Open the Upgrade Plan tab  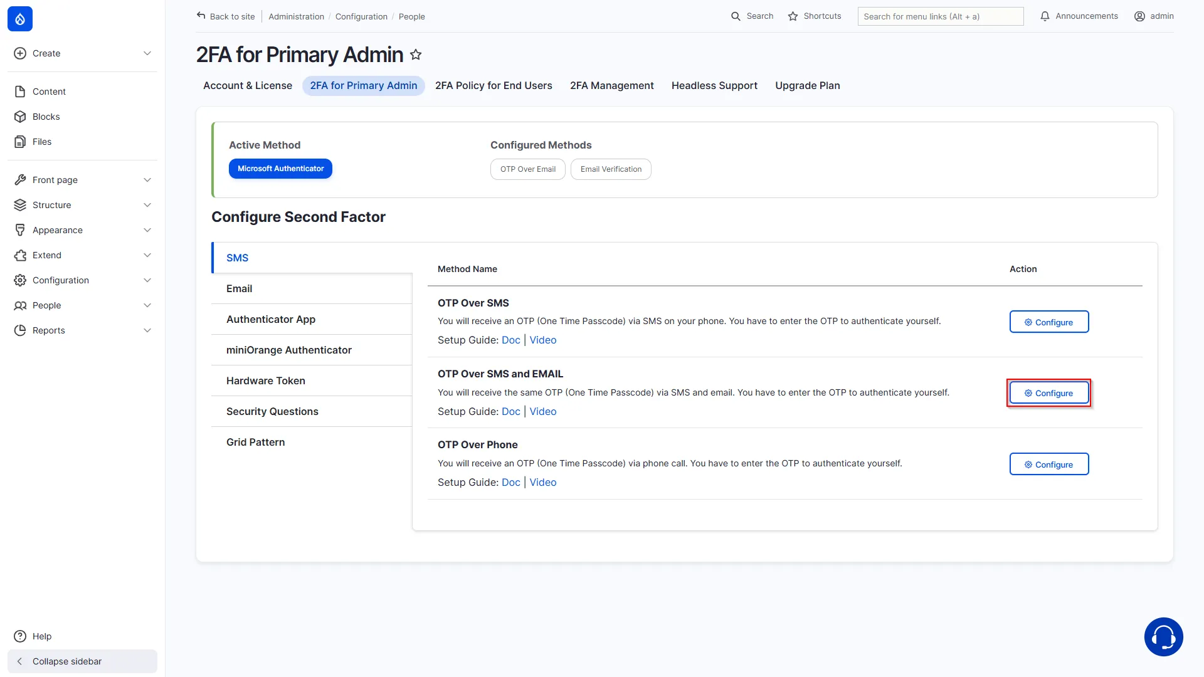(808, 86)
